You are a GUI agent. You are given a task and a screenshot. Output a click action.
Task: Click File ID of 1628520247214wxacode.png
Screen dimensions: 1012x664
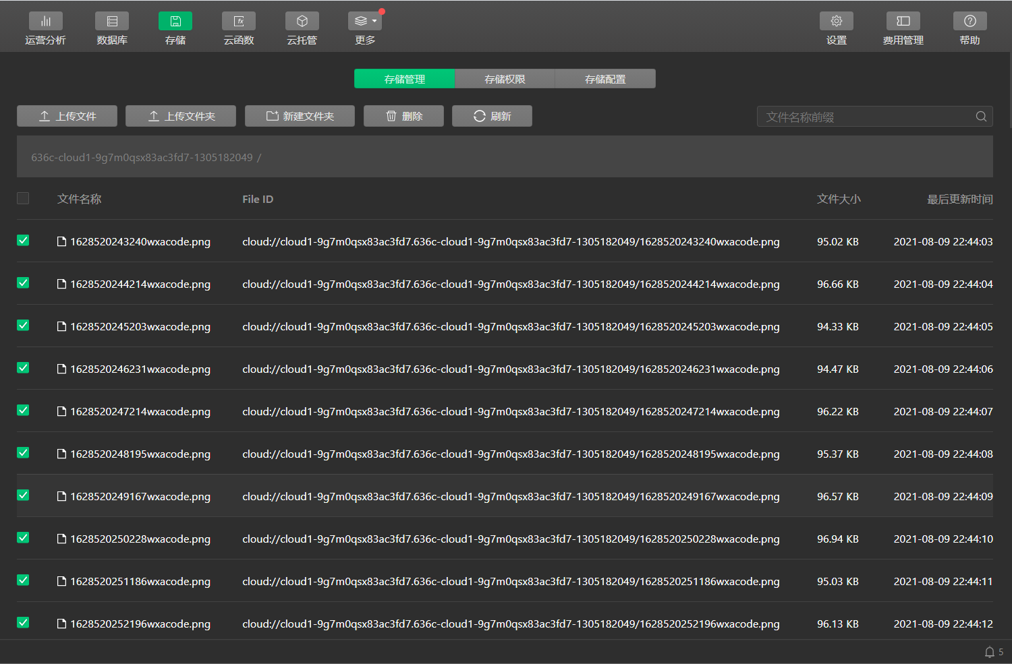[511, 412]
